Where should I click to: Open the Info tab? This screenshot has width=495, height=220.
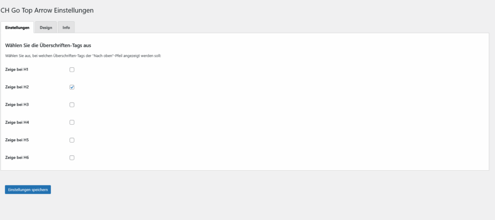66,28
